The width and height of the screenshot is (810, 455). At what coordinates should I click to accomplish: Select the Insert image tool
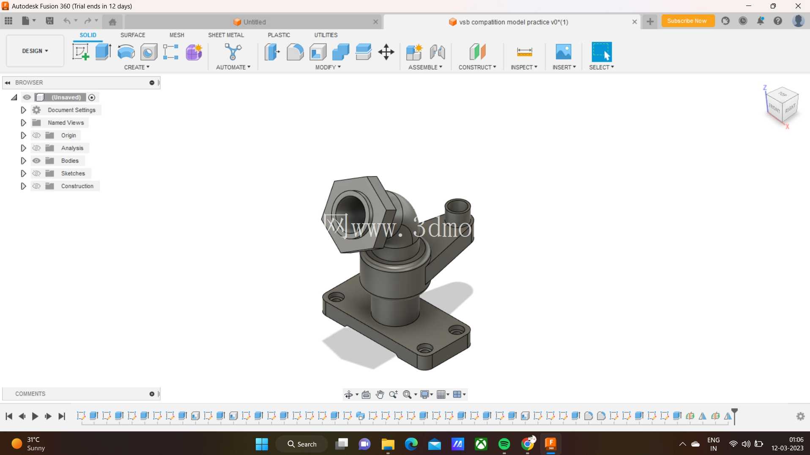pos(564,52)
